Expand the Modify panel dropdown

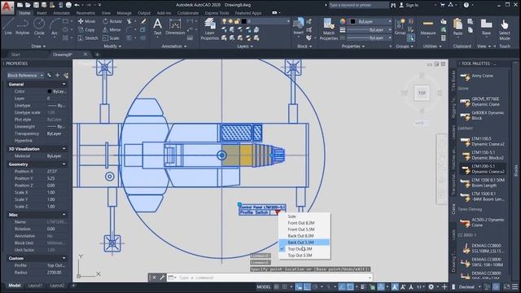(x=112, y=46)
